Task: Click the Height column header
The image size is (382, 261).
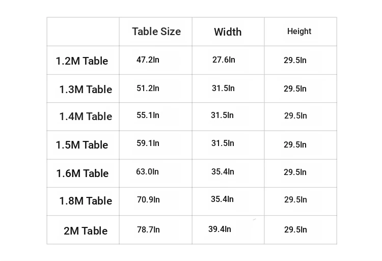Action: click(x=299, y=32)
